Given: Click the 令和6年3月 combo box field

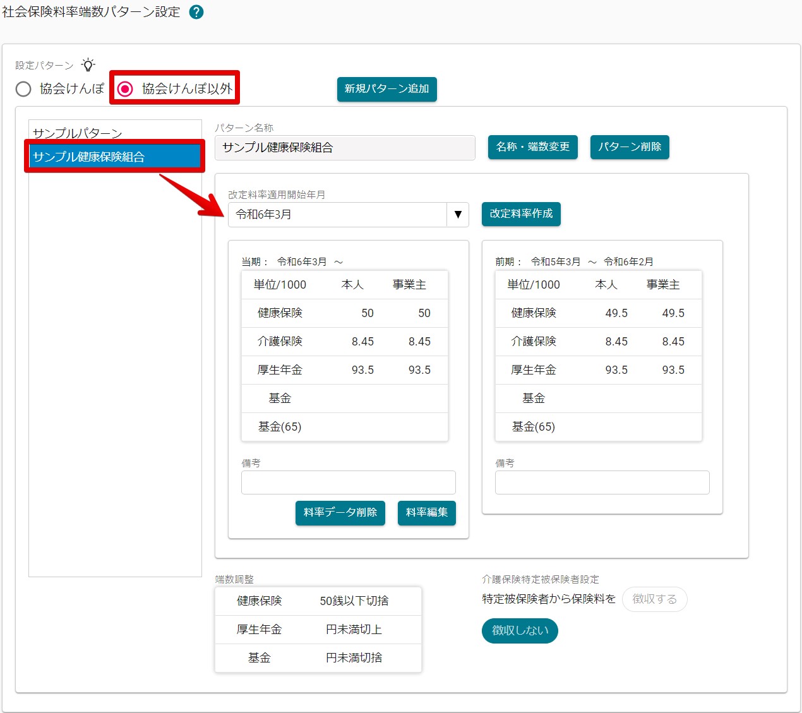Looking at the screenshot, I should 337,215.
